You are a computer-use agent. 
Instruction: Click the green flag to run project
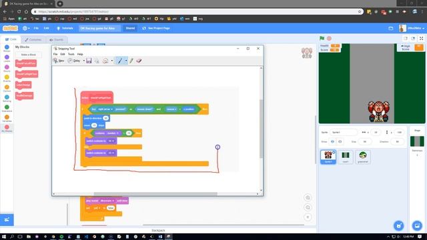click(322, 39)
